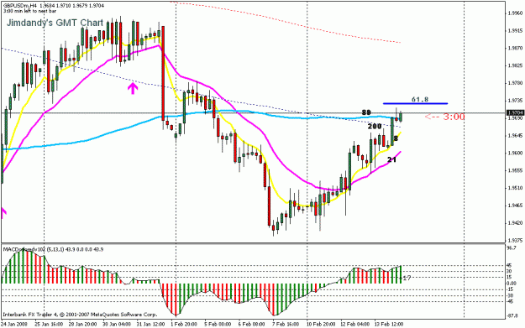
Task: Click the 1.9420 price axis label
Action: pos(516,222)
